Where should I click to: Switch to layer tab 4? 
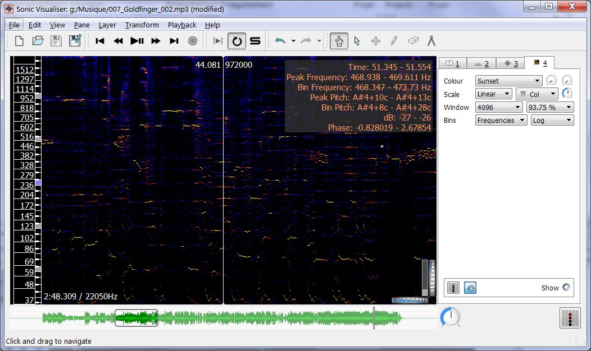(x=540, y=63)
